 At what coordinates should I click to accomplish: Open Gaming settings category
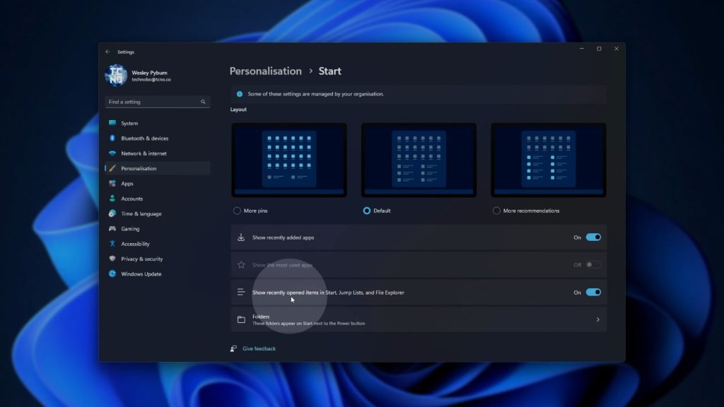158,229
